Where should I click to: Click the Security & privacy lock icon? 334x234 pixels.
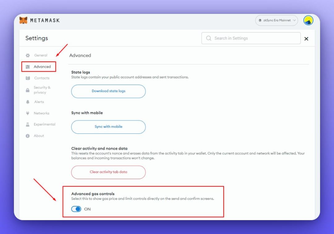pos(28,90)
